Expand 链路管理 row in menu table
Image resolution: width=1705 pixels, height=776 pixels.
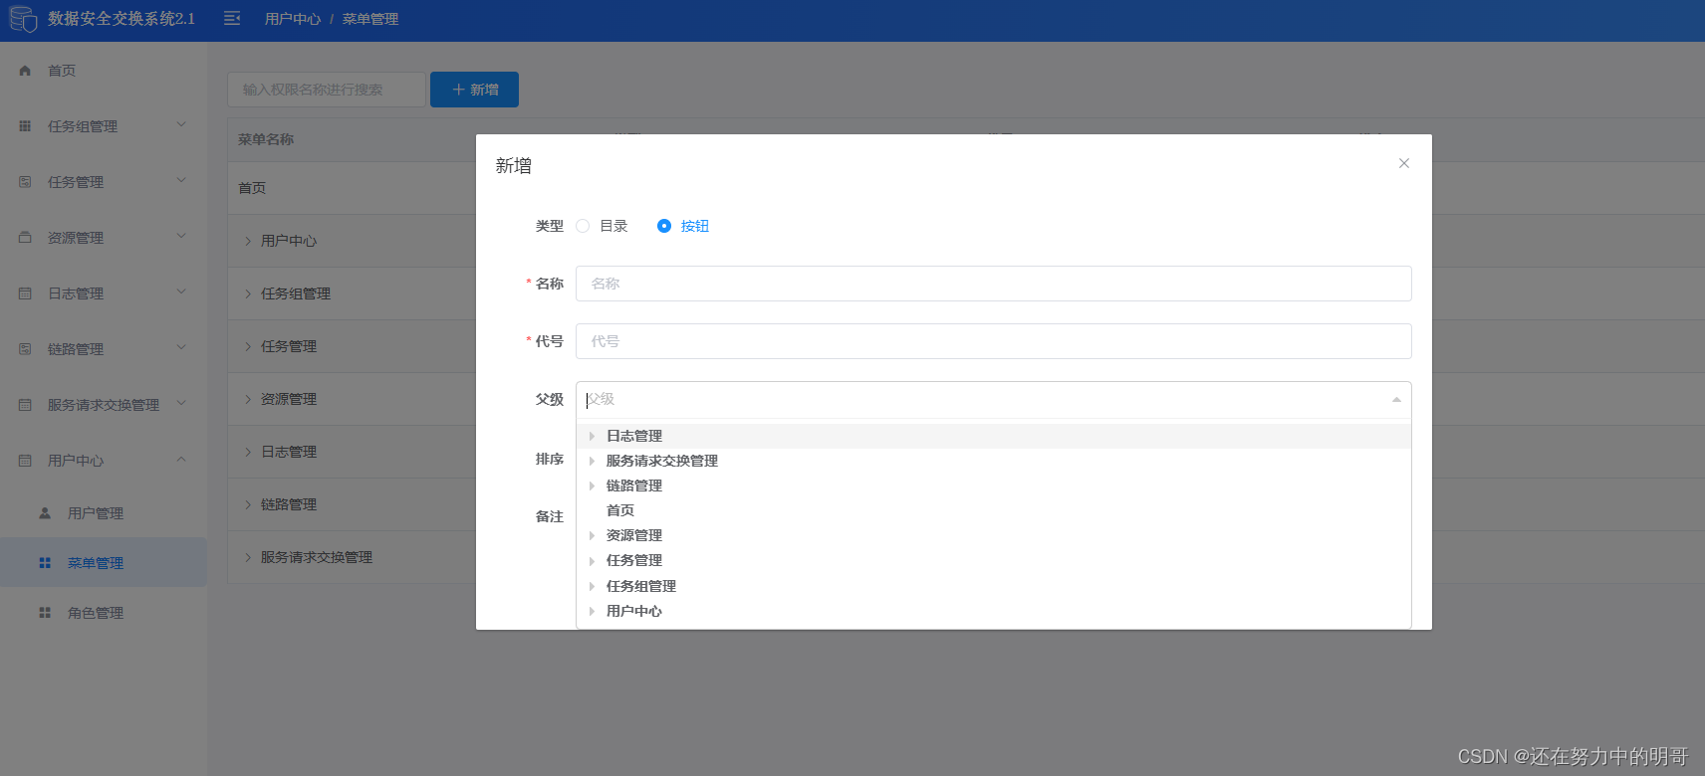click(248, 504)
